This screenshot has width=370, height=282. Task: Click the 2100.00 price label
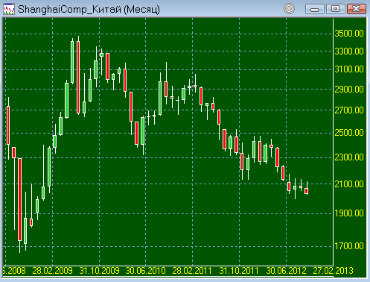click(x=349, y=184)
